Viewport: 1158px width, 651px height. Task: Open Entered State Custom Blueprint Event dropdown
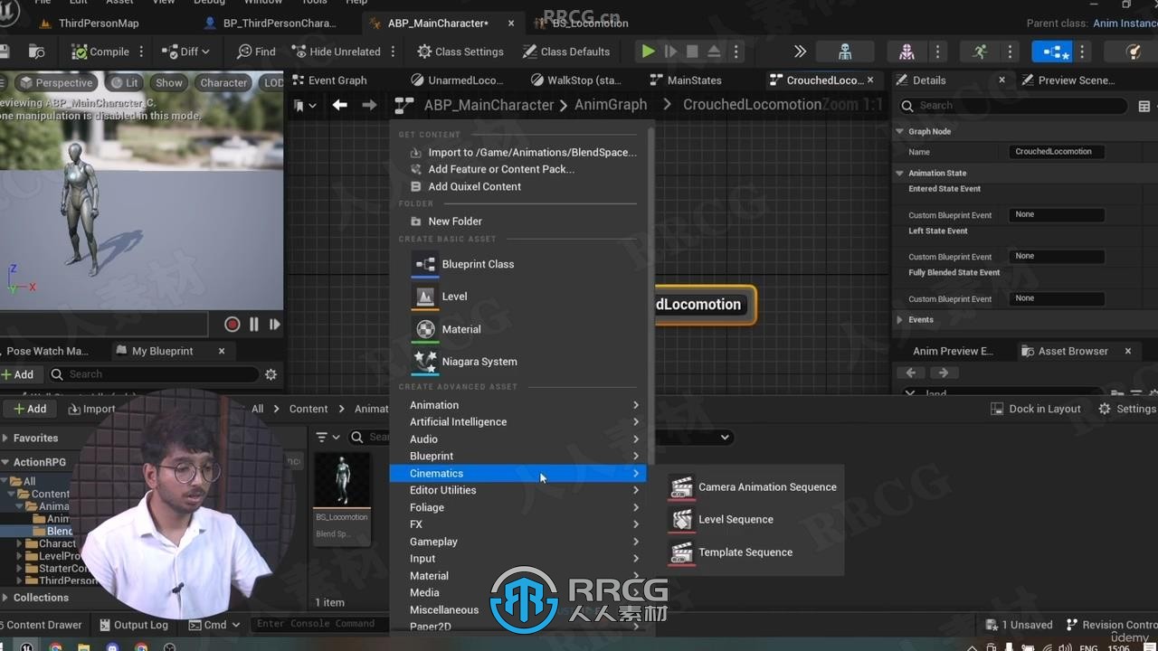(x=1057, y=215)
